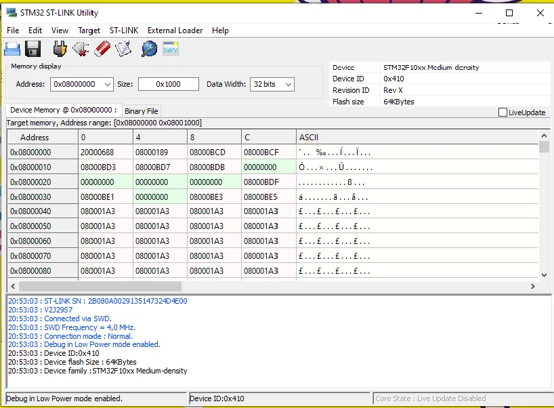
Task: Select the Device Memory tab
Action: (x=64, y=110)
